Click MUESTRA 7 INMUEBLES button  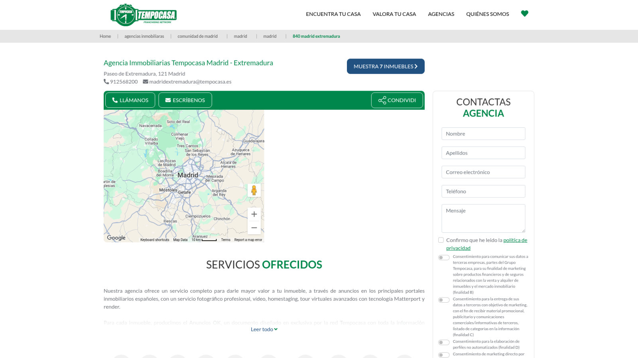click(386, 66)
